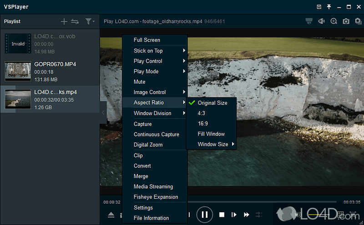Expand the Stick on Top submenu
Viewport: 364px width, 225px height.
coord(155,50)
